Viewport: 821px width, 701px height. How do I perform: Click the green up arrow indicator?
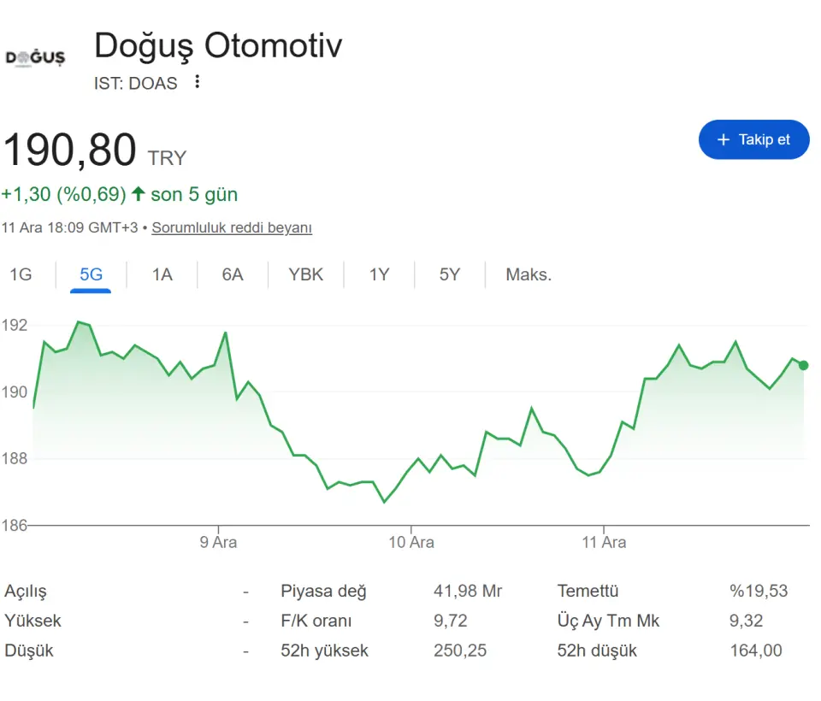pyautogui.click(x=138, y=194)
